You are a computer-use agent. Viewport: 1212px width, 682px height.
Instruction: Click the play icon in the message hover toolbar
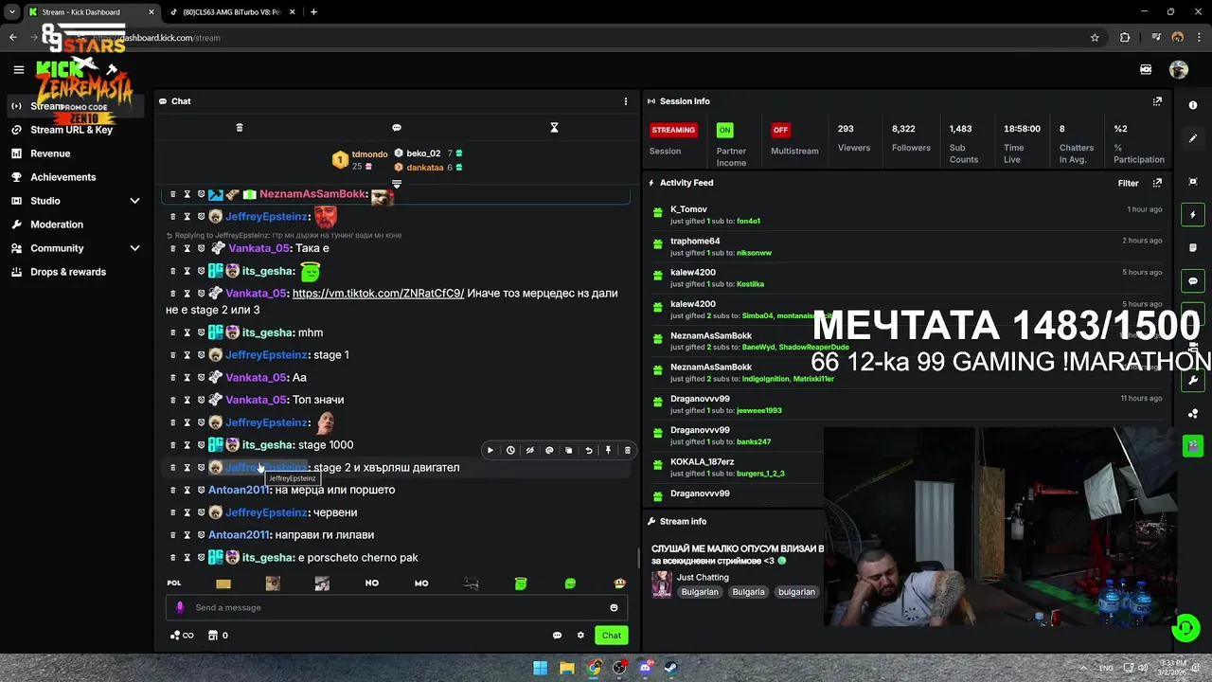tap(490, 451)
